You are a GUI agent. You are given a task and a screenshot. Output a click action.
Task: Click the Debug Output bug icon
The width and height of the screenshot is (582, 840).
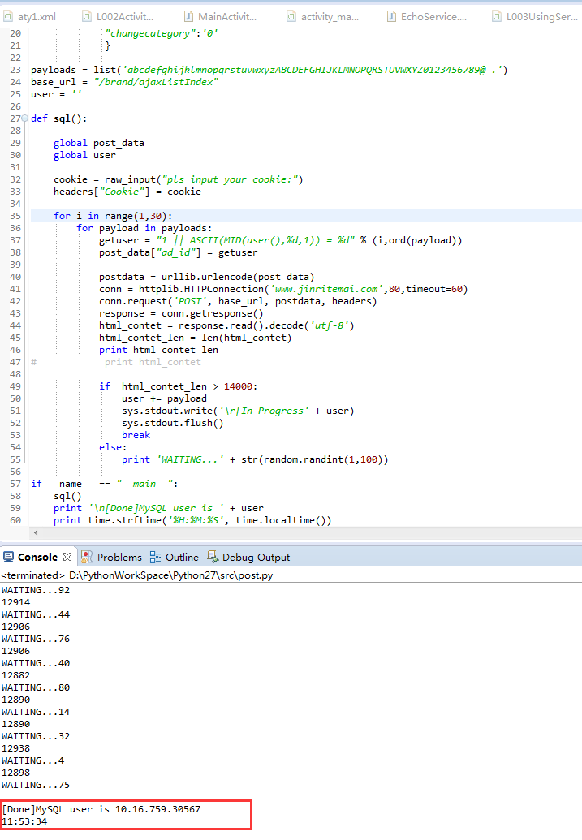(x=213, y=557)
